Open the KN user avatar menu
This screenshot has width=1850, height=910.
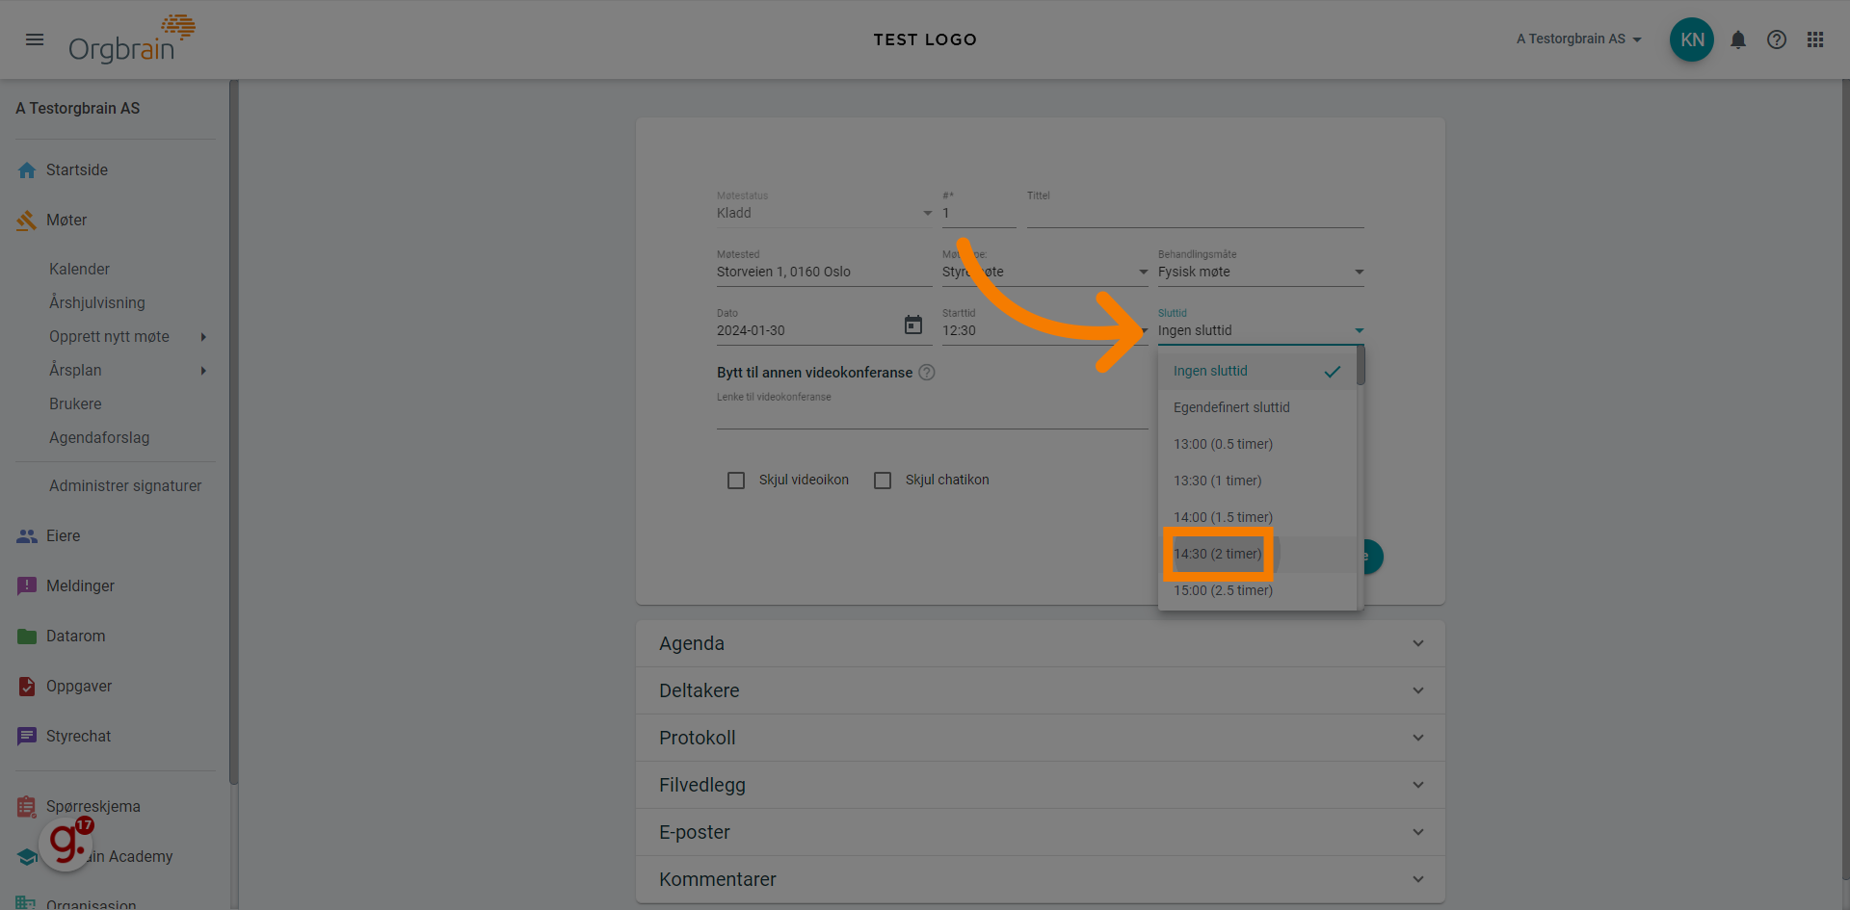point(1691,39)
